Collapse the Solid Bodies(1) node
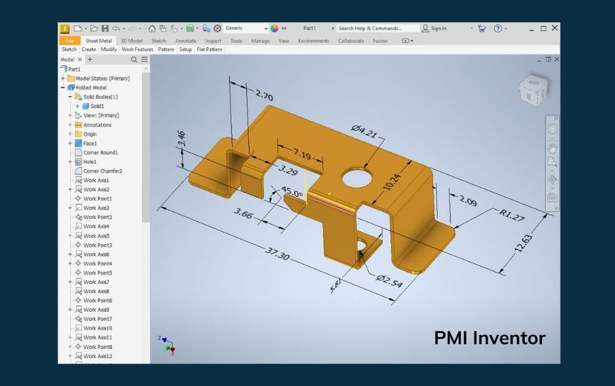The image size is (615, 386). click(70, 97)
